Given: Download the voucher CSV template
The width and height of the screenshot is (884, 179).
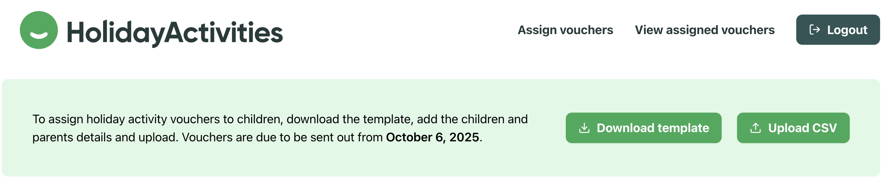Looking at the screenshot, I should [x=643, y=128].
